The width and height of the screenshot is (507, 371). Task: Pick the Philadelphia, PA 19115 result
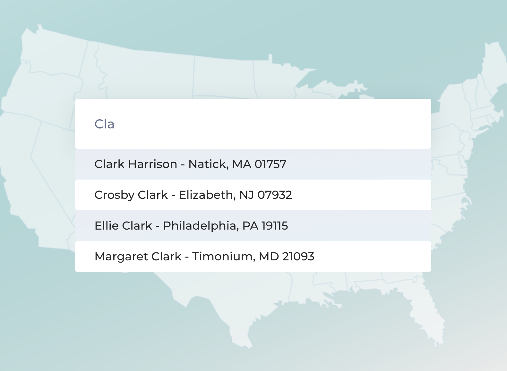(253, 226)
